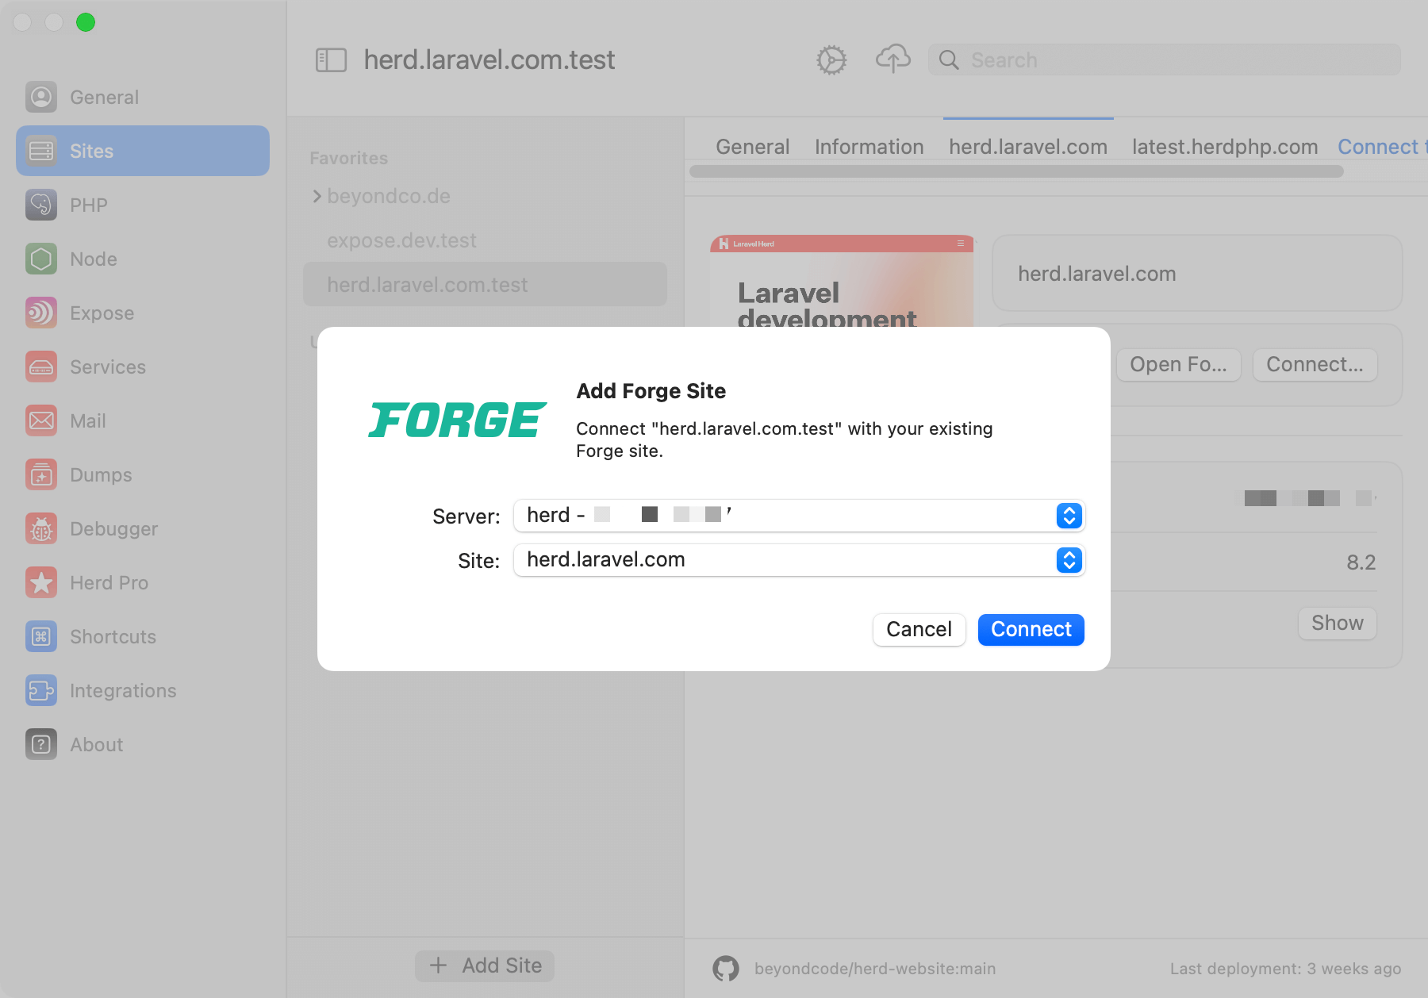Open the Server dropdown
This screenshot has width=1428, height=998.
[799, 516]
